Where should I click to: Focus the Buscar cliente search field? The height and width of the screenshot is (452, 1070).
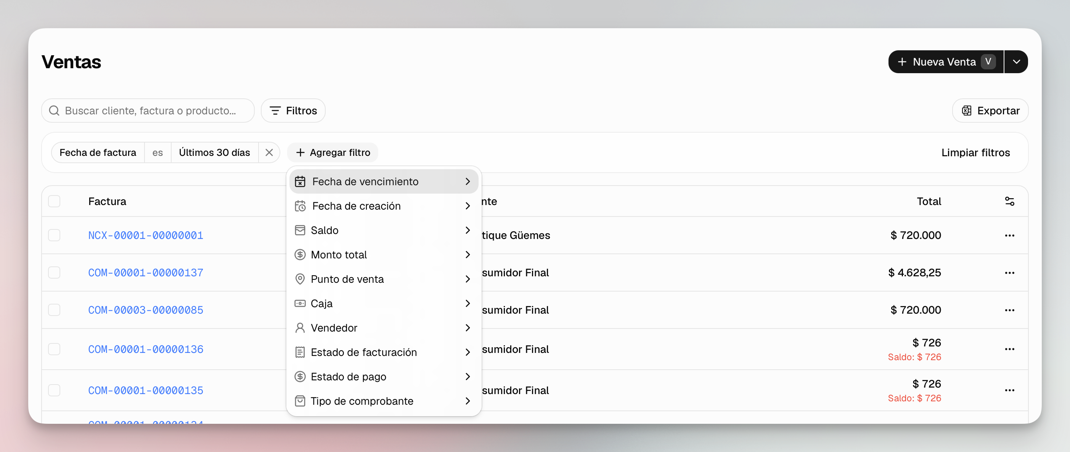[148, 111]
